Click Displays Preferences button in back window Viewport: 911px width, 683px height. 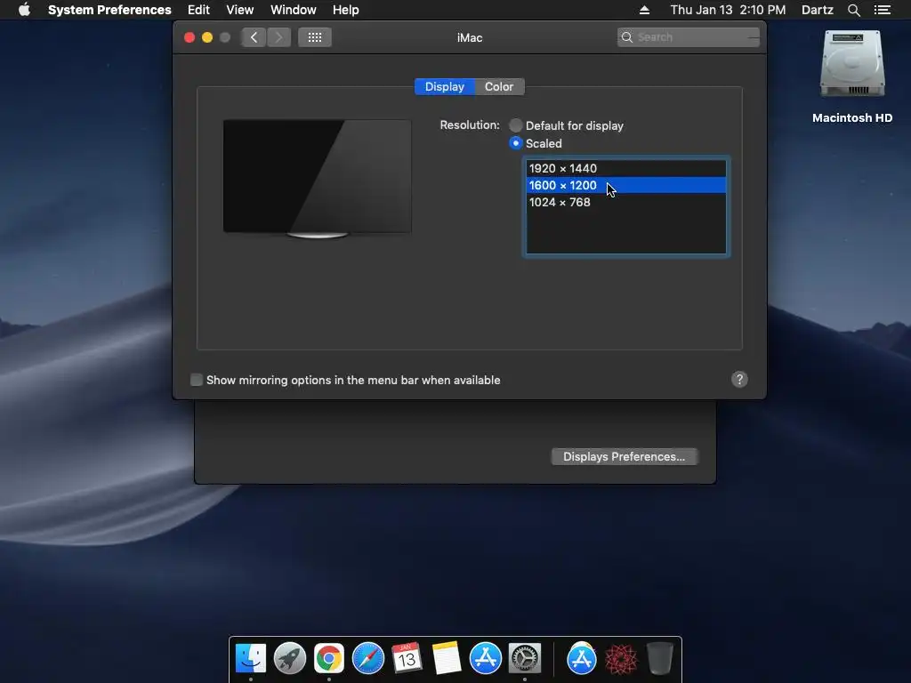[624, 456]
